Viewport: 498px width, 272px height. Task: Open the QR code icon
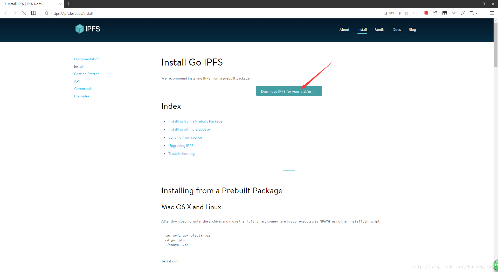click(407, 13)
